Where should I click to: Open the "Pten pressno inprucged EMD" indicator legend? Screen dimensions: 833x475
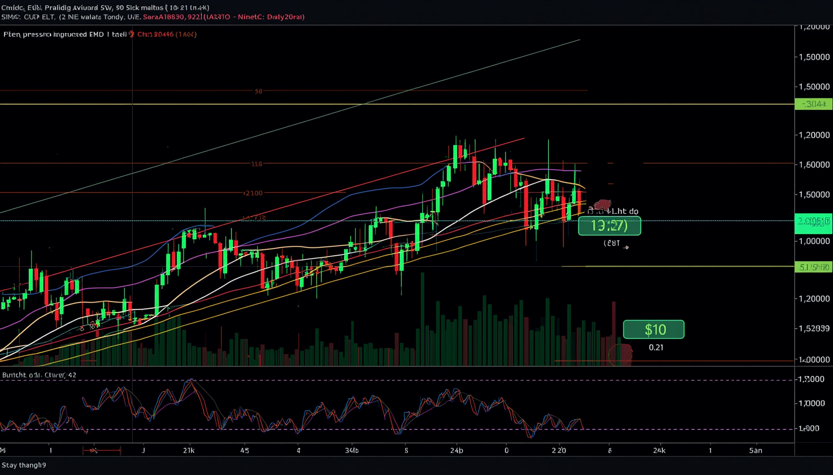click(x=65, y=34)
